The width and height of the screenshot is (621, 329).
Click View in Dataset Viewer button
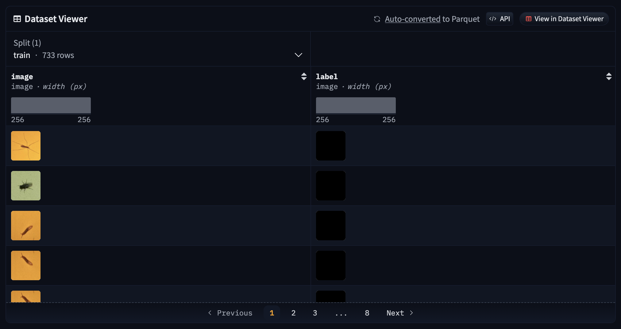[564, 19]
